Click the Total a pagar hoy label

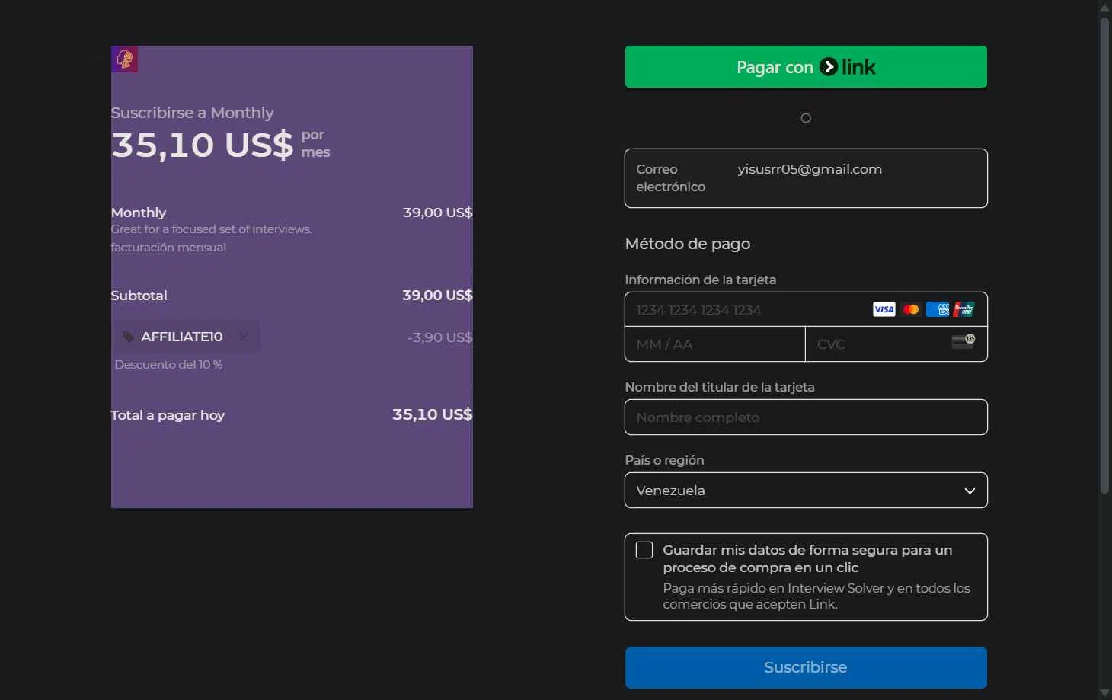click(x=168, y=415)
